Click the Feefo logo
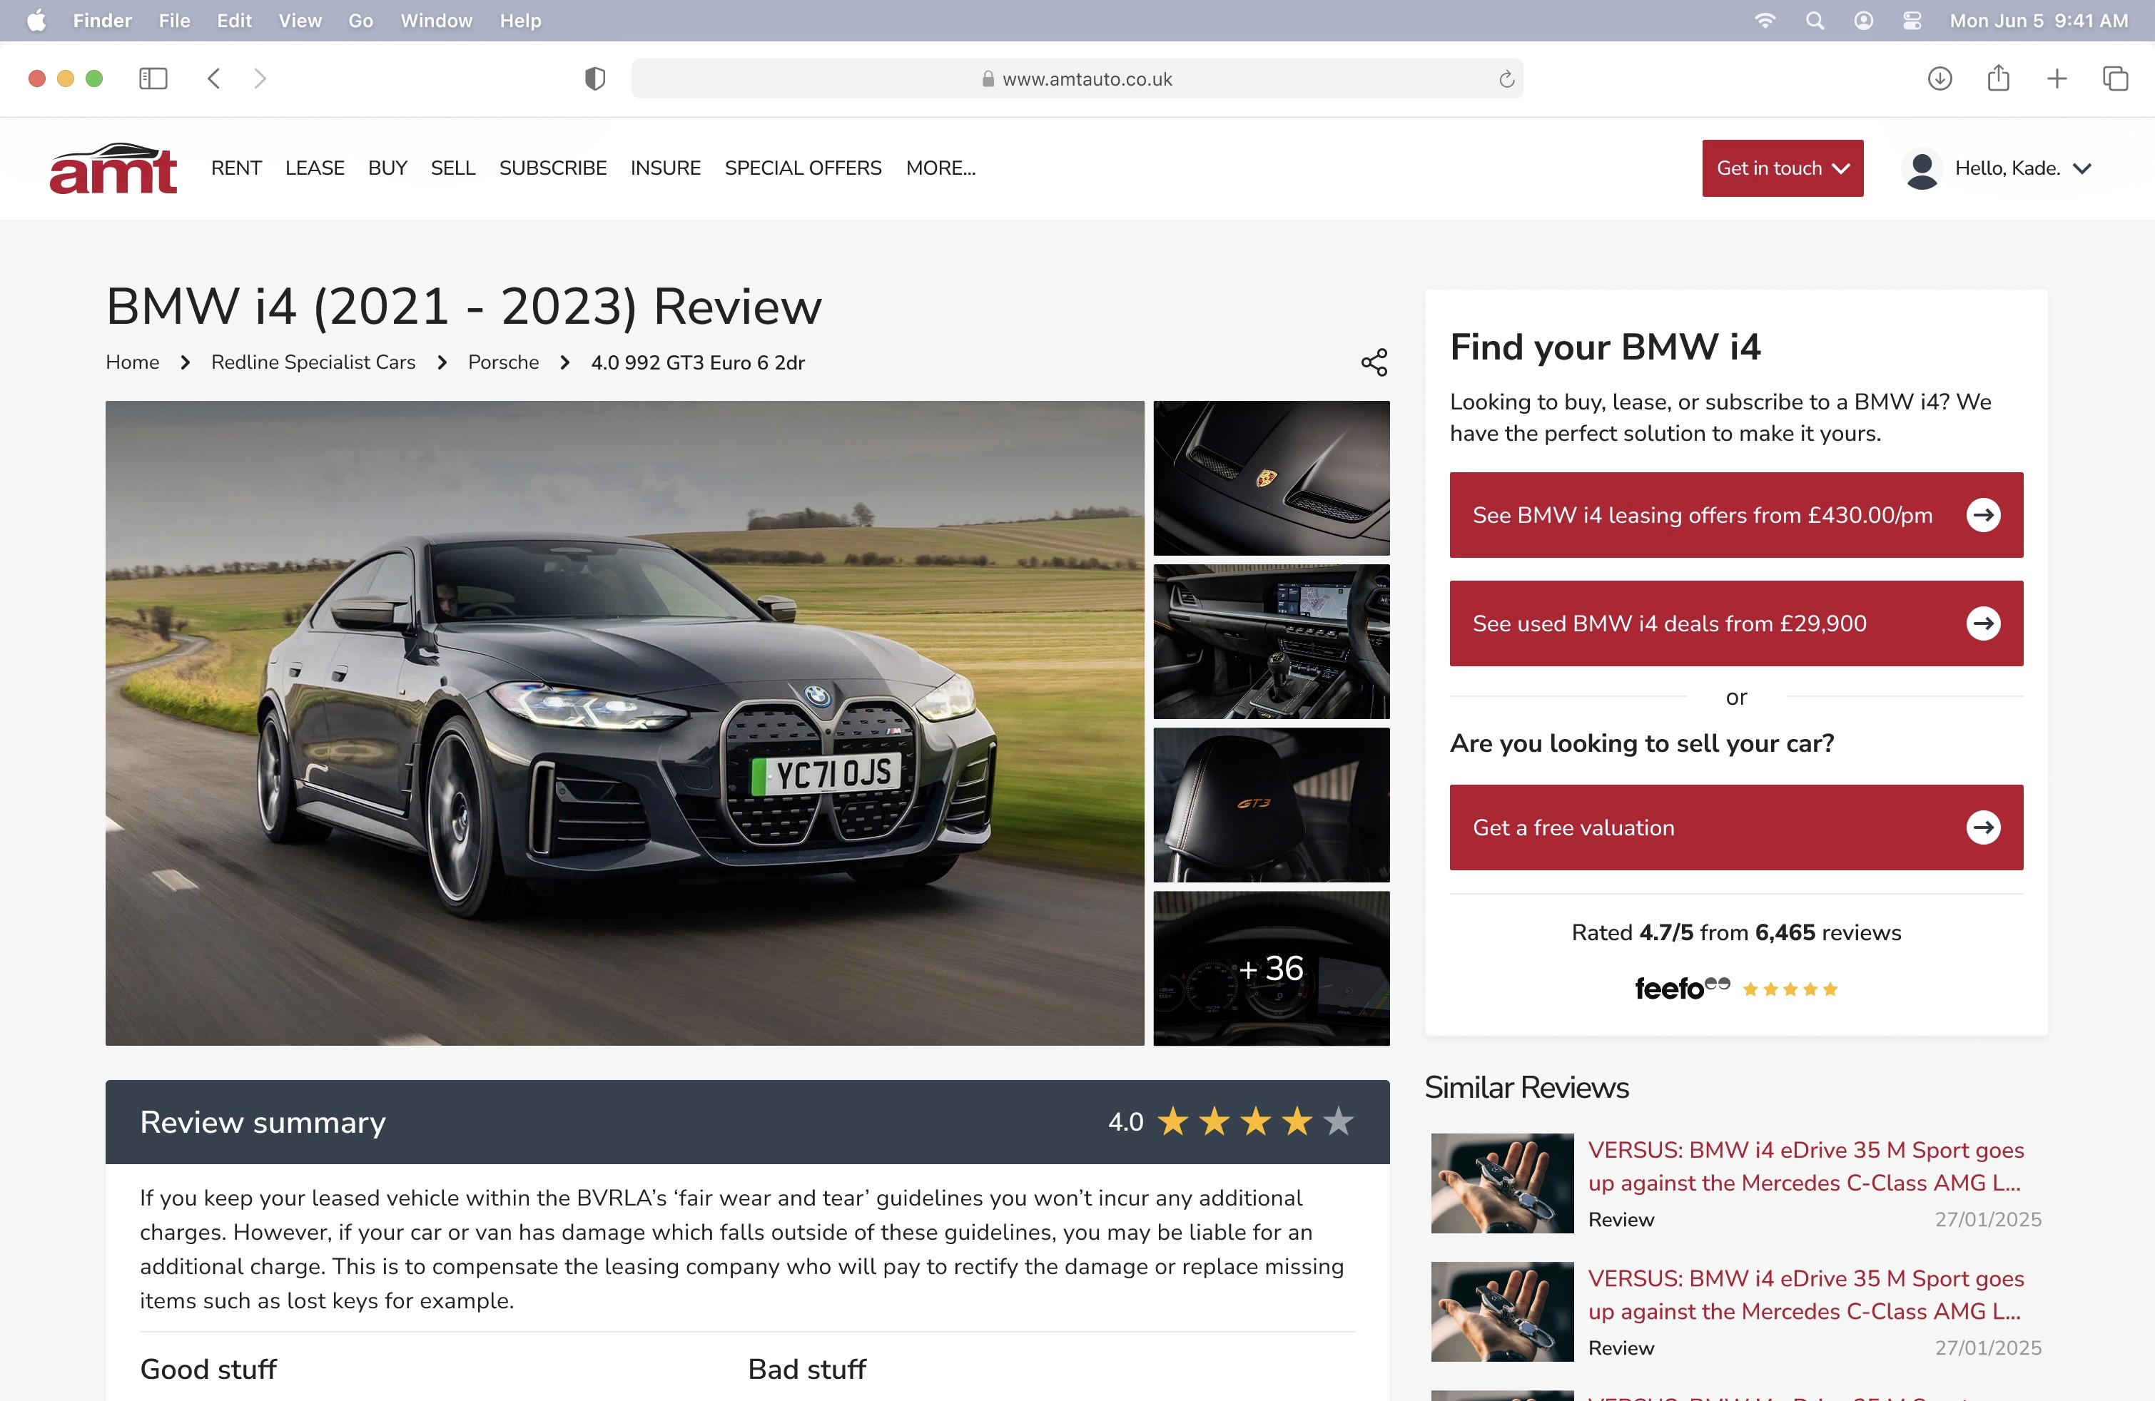 1683,987
